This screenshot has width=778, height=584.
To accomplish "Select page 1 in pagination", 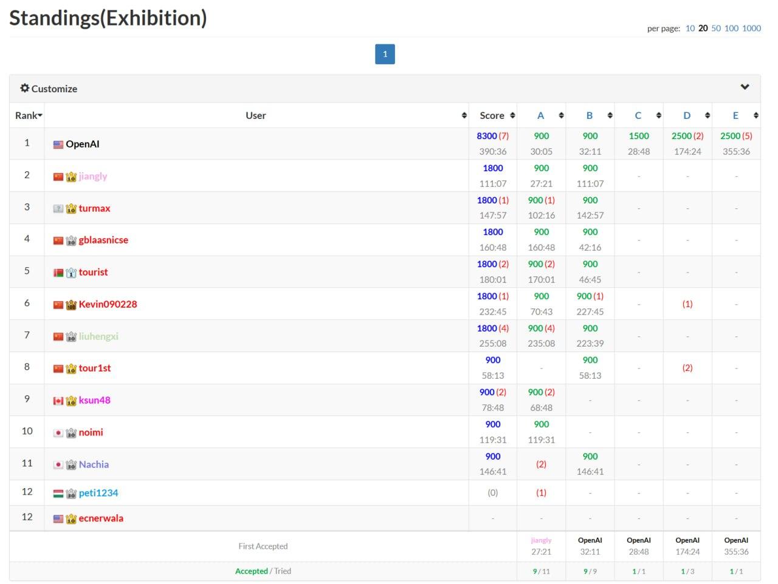I will coord(385,54).
